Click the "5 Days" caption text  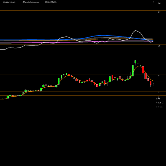pyautogui.click(x=161, y=107)
